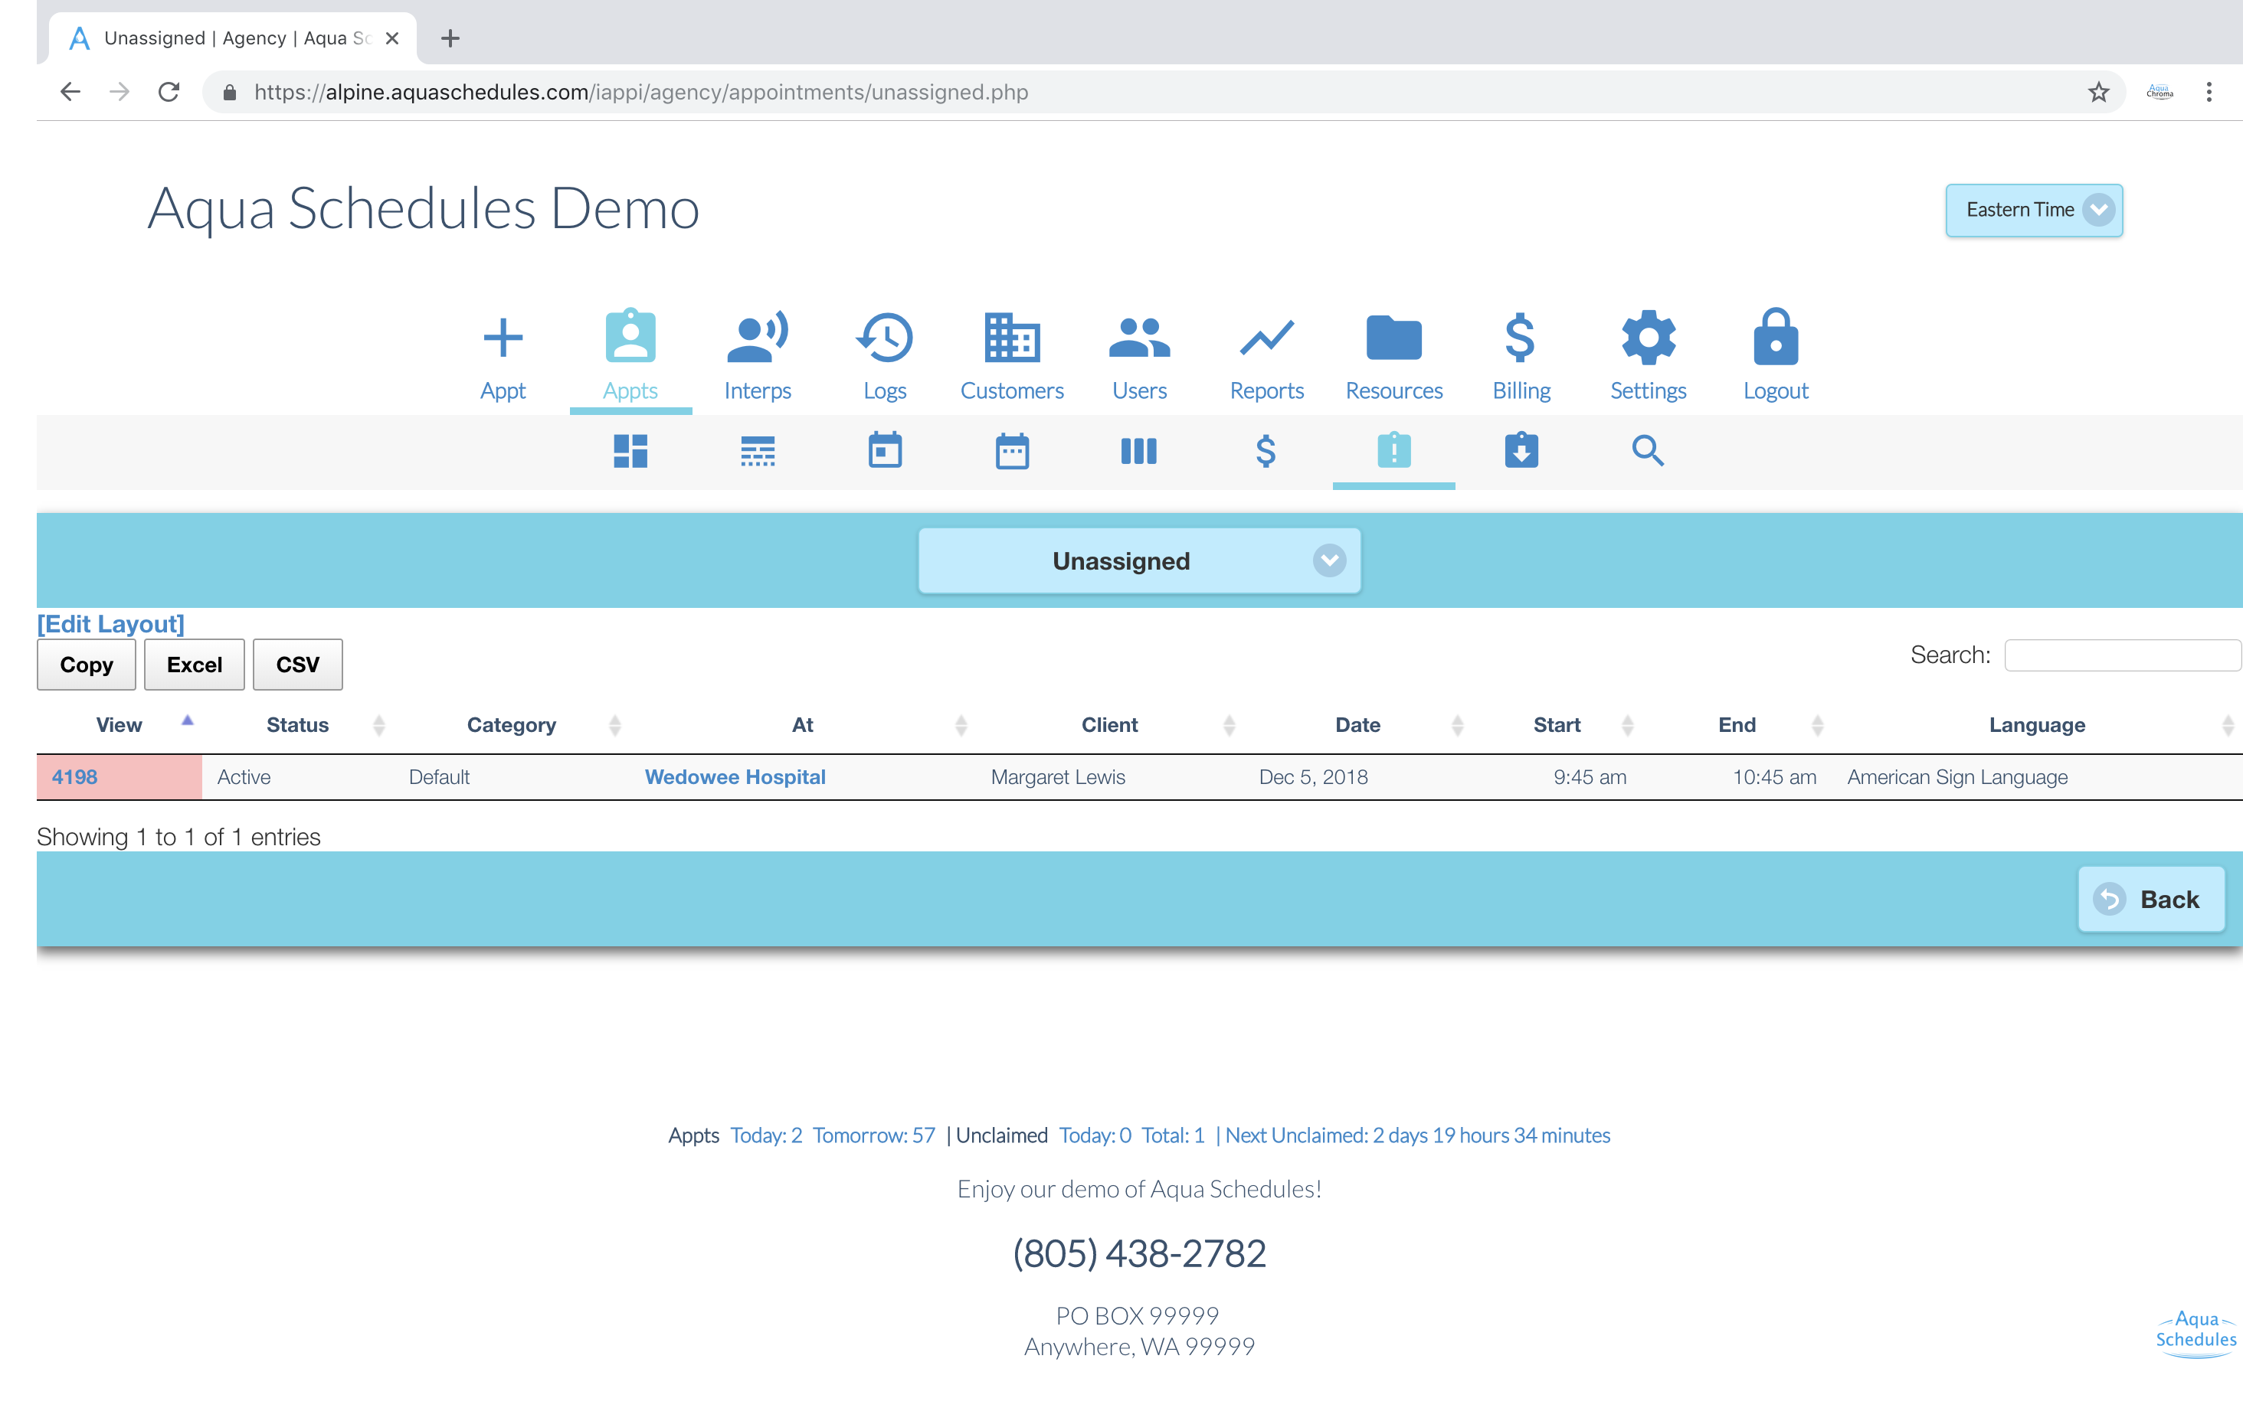Image resolution: width=2243 pixels, height=1421 pixels.
Task: Sort table by Date column
Action: click(x=1357, y=725)
